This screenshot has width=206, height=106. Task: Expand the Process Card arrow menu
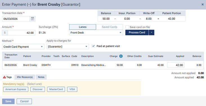click(x=151, y=32)
